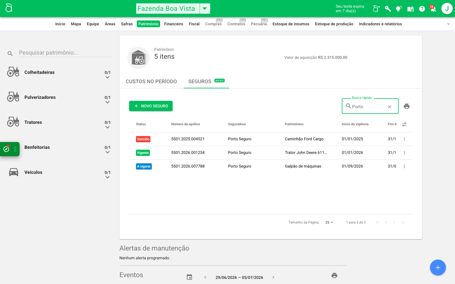Open the Aegro assistant sparkle icon
The image size is (455, 284).
coord(376,9)
